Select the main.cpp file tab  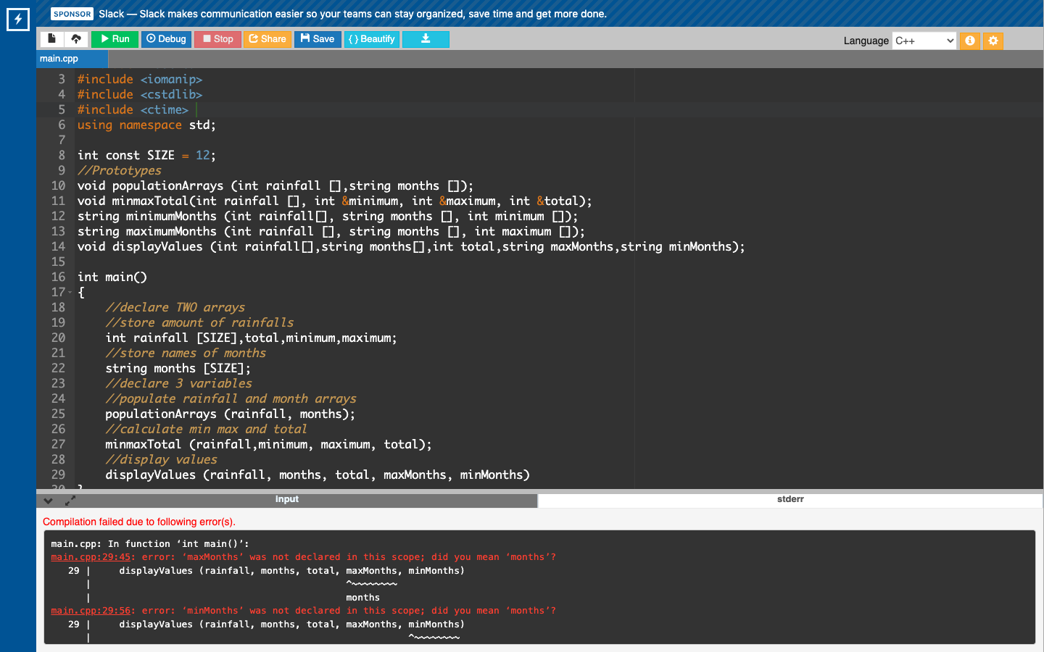pos(72,59)
